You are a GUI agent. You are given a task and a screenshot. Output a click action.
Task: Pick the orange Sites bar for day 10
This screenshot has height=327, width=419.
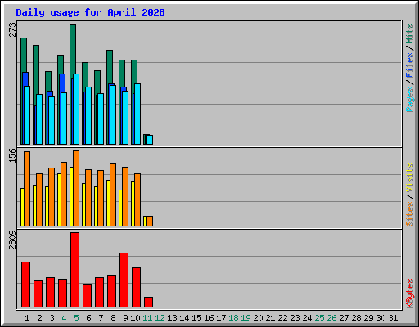pos(137,199)
